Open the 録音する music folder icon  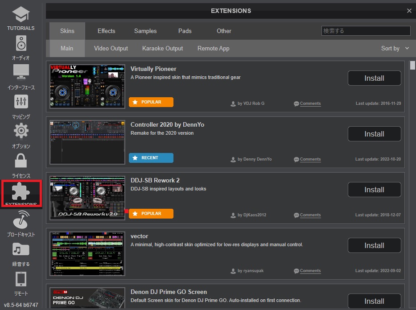[x=21, y=249]
